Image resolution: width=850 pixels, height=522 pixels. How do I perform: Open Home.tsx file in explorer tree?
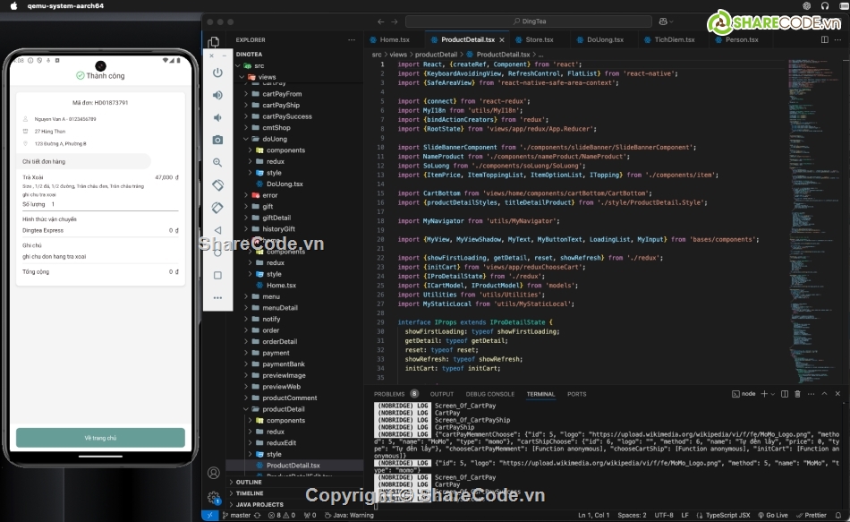coord(281,285)
